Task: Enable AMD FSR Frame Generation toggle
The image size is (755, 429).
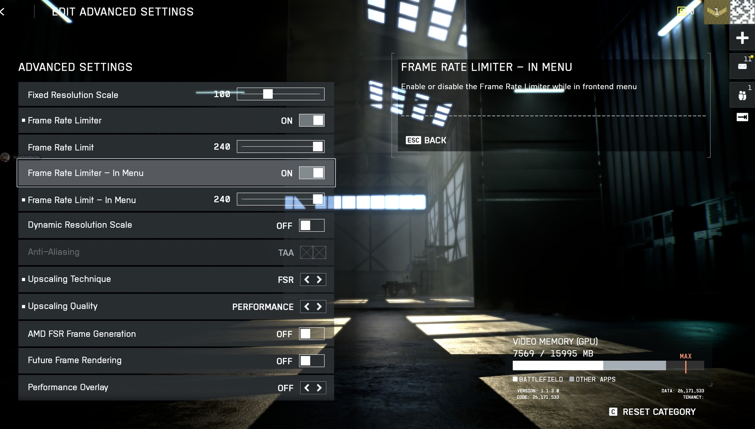Action: click(x=312, y=334)
